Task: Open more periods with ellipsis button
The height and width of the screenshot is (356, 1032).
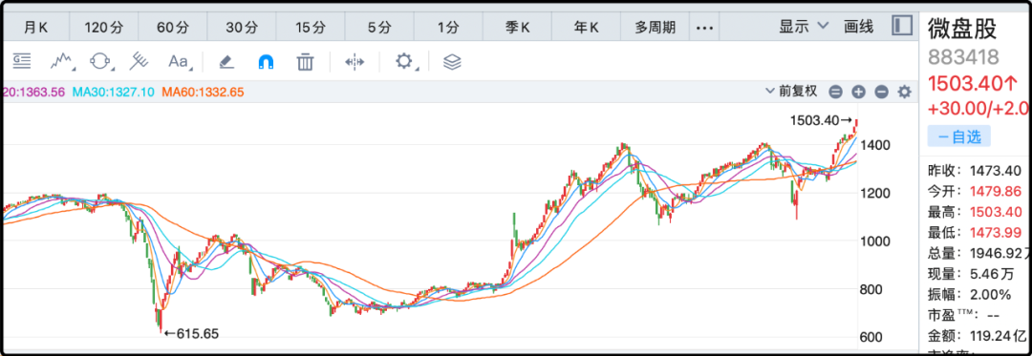Action: (x=705, y=28)
